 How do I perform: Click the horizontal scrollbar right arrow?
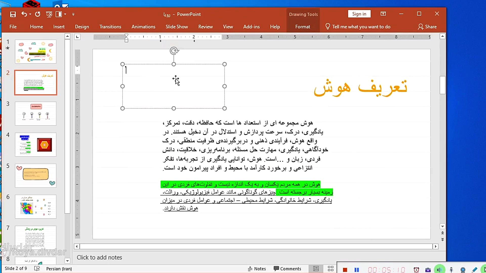click(436, 246)
